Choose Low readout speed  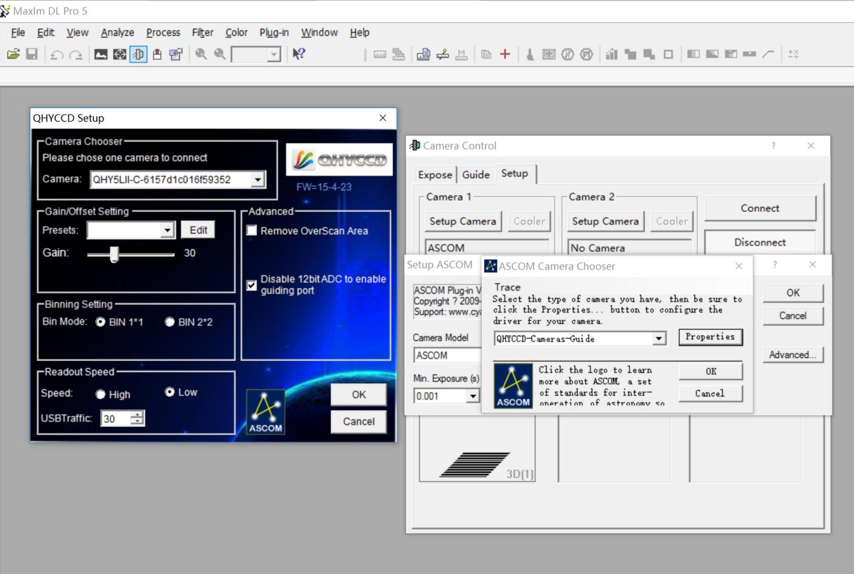(170, 392)
